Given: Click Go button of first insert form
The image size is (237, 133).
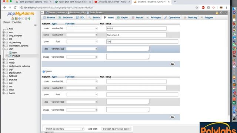Looking at the screenshot, I should point(173,64).
